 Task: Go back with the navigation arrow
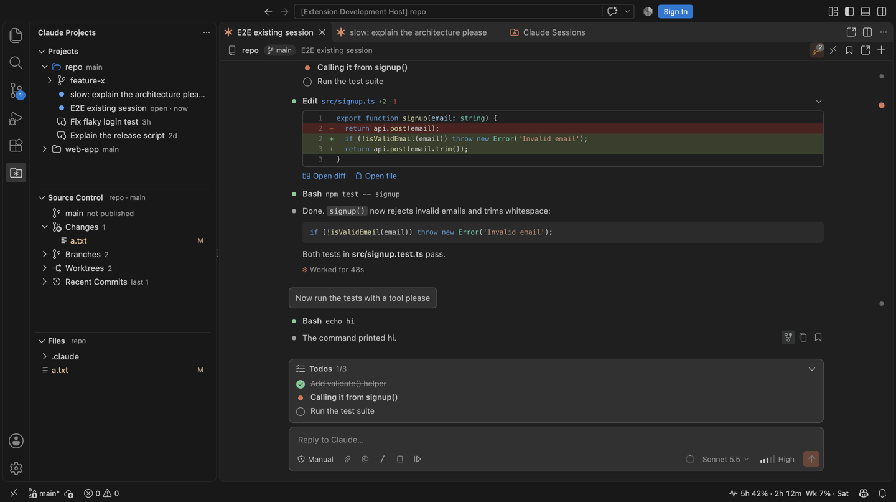[268, 12]
